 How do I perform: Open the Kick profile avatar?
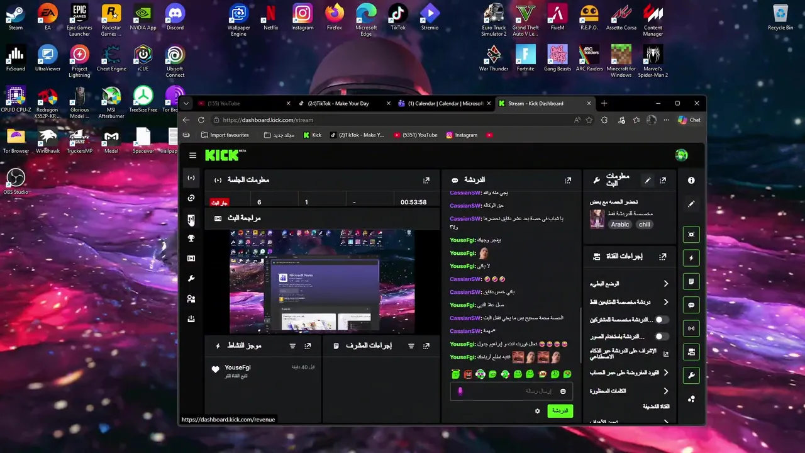[x=681, y=155]
